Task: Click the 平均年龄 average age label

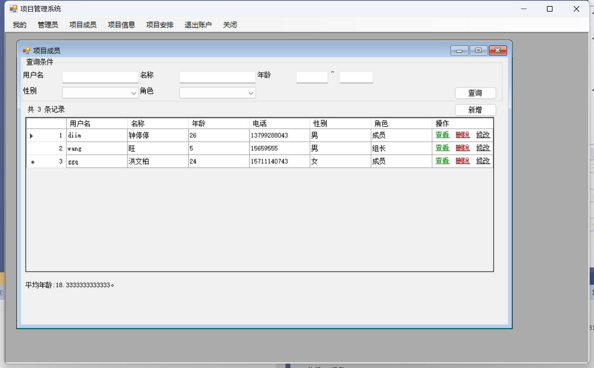Action: (70, 285)
